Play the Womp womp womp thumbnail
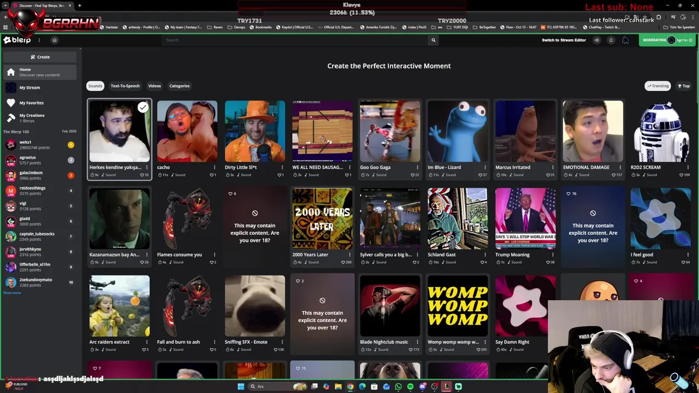 click(458, 306)
